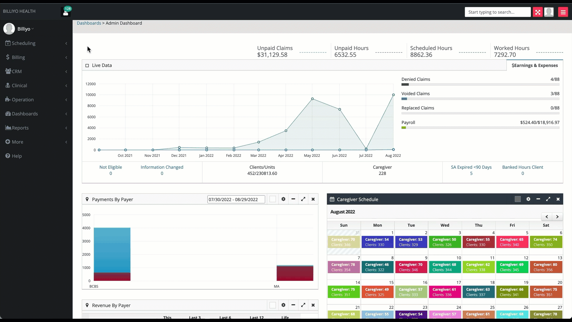Click the Payments By Payer settings gear icon

283,199
